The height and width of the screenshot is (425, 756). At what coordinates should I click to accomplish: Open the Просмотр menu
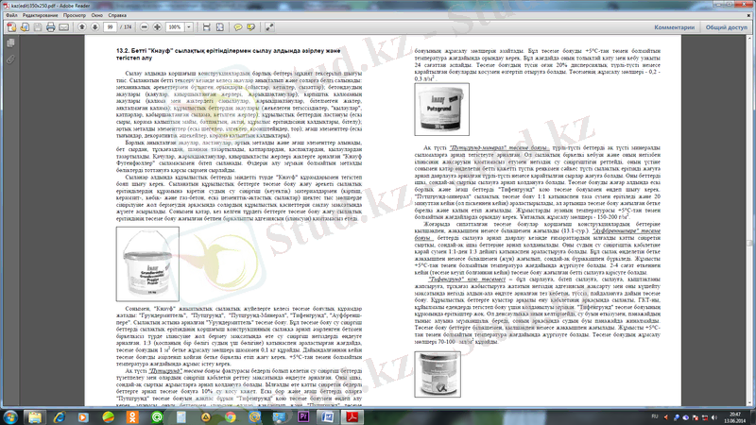75,15
